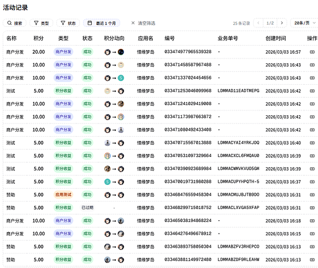Go to the next page arrow

coord(282,23)
